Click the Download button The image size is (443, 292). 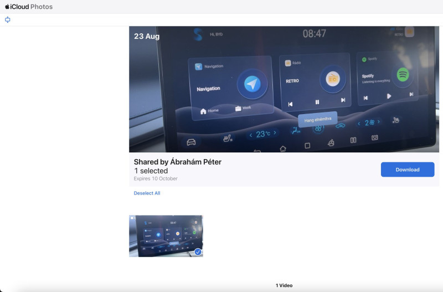pos(408,170)
